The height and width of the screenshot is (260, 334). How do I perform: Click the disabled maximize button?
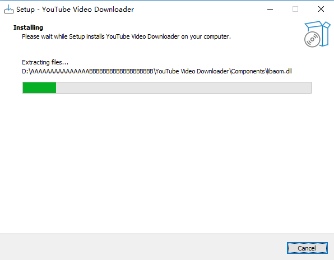(x=295, y=9)
